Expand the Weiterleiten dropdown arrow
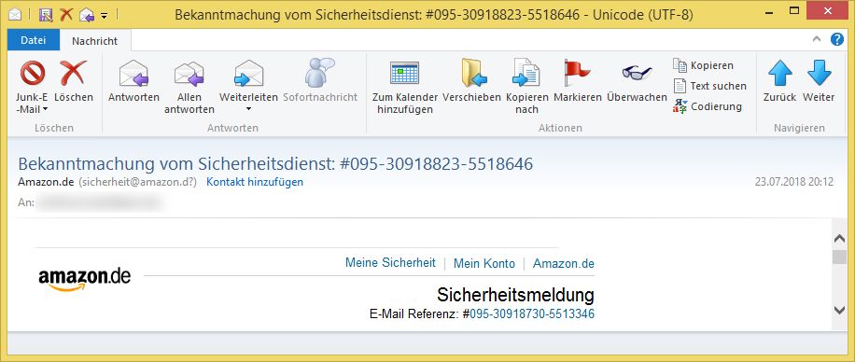This screenshot has height=362, width=855. [248, 109]
